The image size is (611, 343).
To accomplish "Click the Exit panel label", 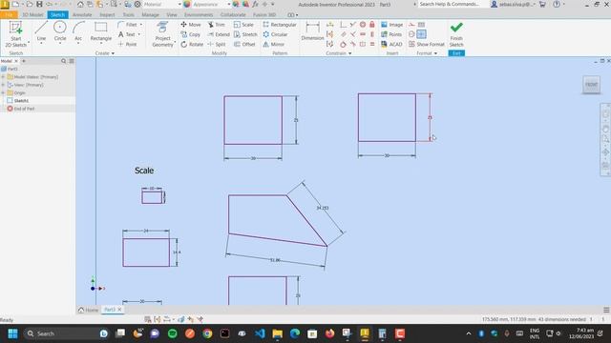I will tap(456, 53).
